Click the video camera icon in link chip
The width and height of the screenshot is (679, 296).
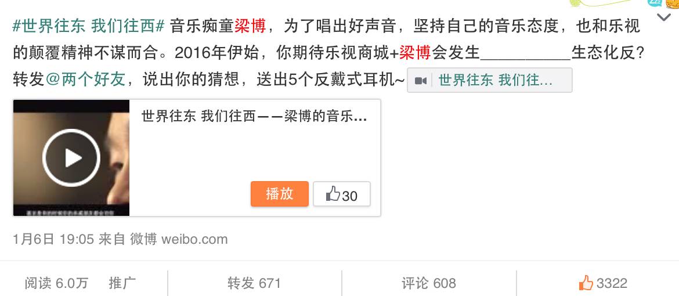click(x=421, y=81)
